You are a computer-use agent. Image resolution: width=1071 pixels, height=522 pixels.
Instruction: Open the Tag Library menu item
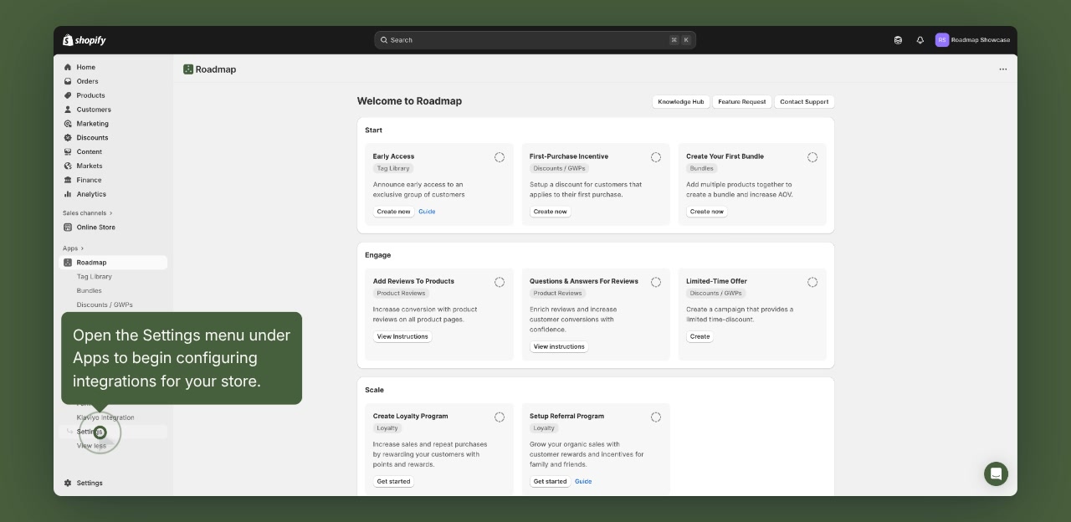click(94, 276)
